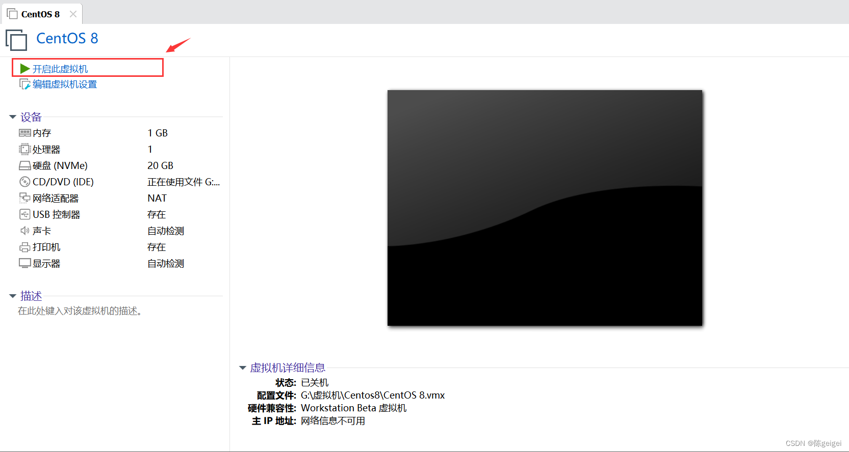Click the network adapter (网络适配器) icon

pos(25,198)
